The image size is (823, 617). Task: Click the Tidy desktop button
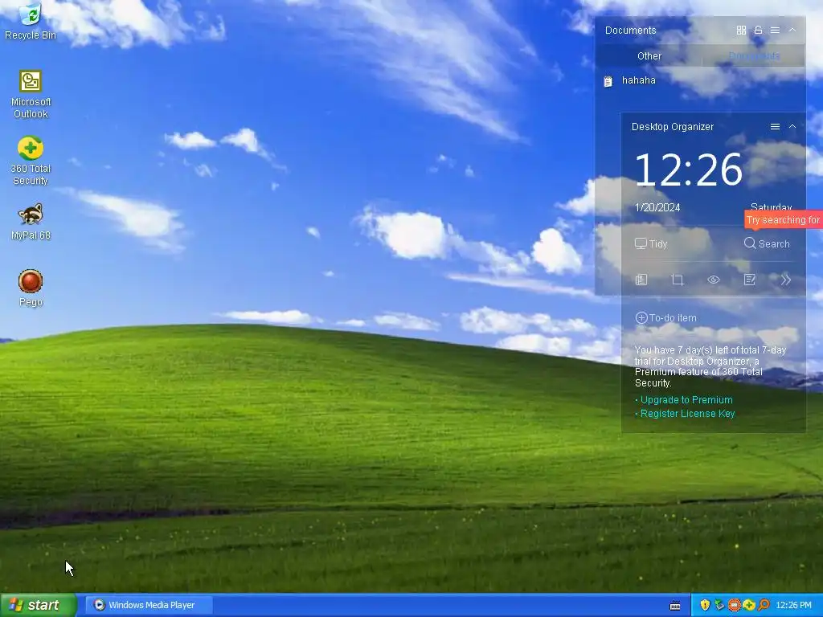[651, 244]
